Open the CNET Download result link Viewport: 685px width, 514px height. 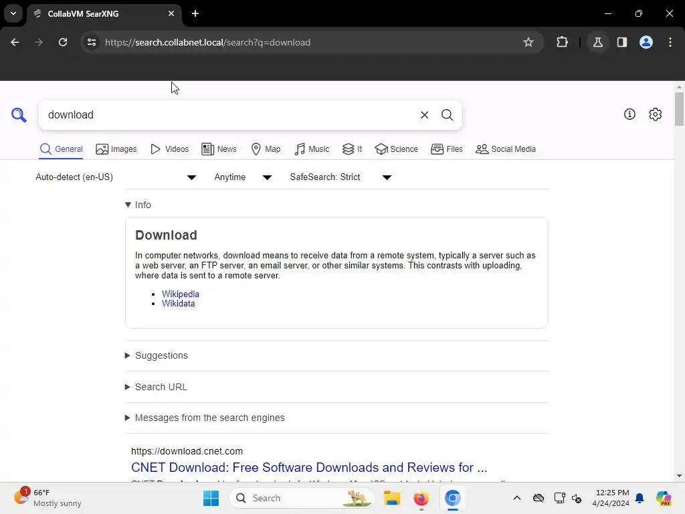coord(309,467)
